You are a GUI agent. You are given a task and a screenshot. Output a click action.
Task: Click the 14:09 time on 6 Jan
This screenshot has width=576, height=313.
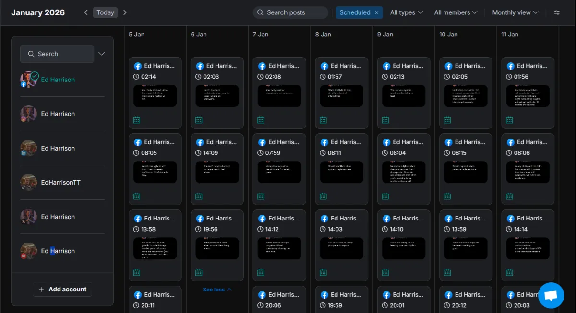[211, 153]
